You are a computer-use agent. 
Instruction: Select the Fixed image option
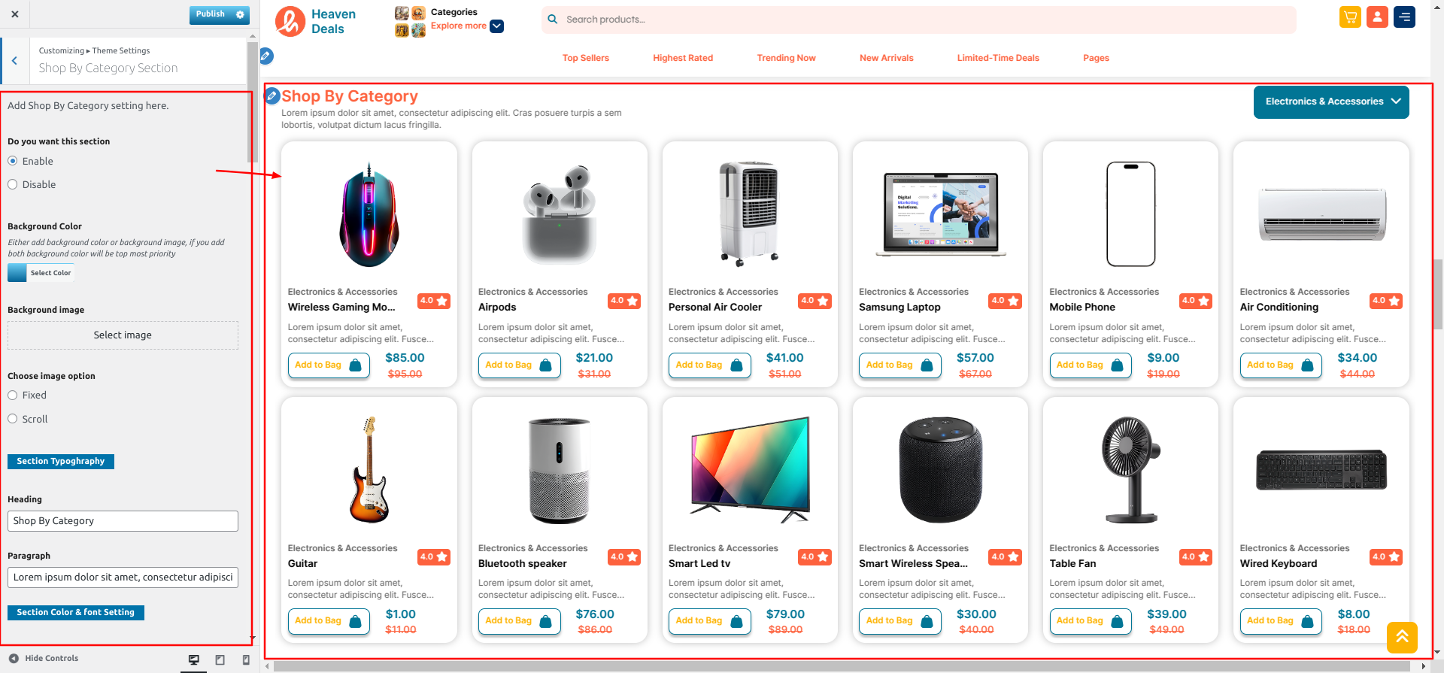pyautogui.click(x=13, y=395)
